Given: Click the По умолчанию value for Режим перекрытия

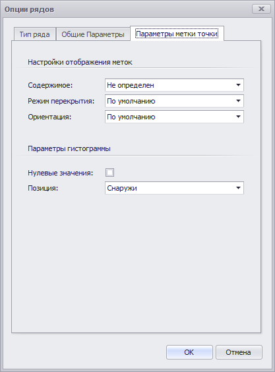Looking at the screenshot, I should [x=131, y=101].
